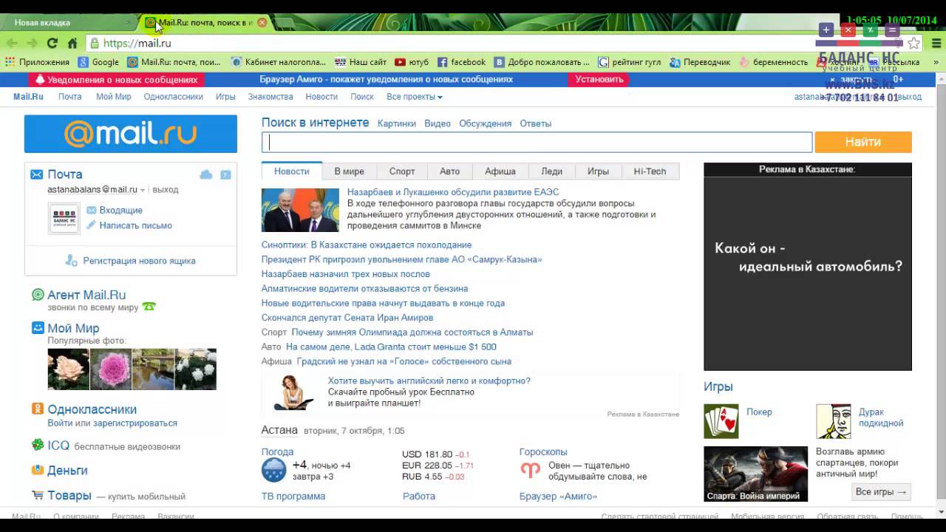Viewport: 946px width, 532px height.
Task: Open the cloud icon in the Почта panel
Action: pos(206,174)
